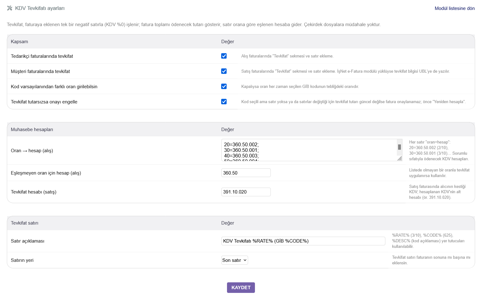Click the Tevkifat satırı section header

(x=25, y=223)
